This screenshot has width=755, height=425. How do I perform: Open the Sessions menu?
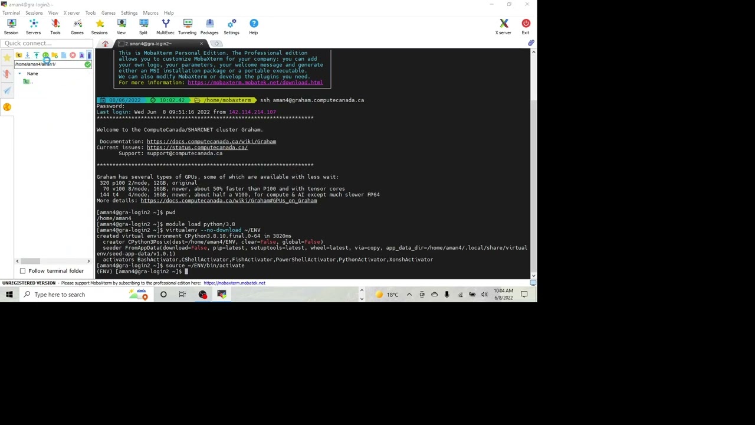(x=34, y=13)
